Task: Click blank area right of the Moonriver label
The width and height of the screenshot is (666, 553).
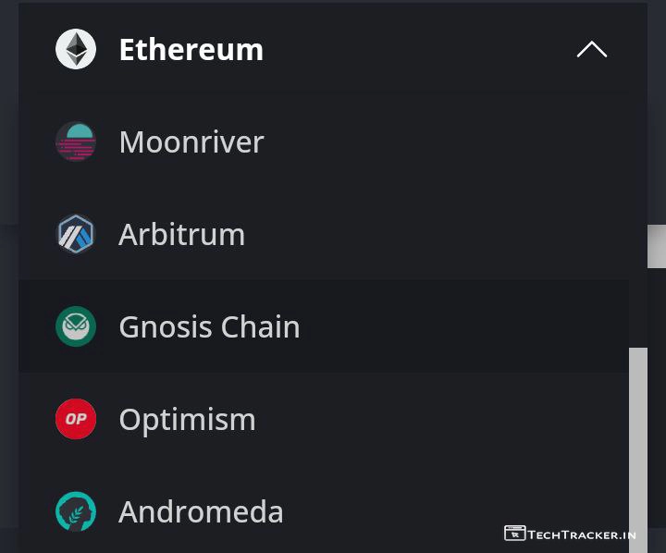Action: tap(444, 141)
